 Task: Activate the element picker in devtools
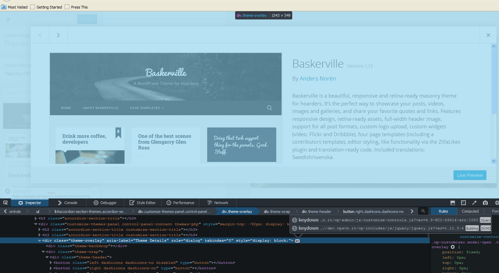click(5, 203)
